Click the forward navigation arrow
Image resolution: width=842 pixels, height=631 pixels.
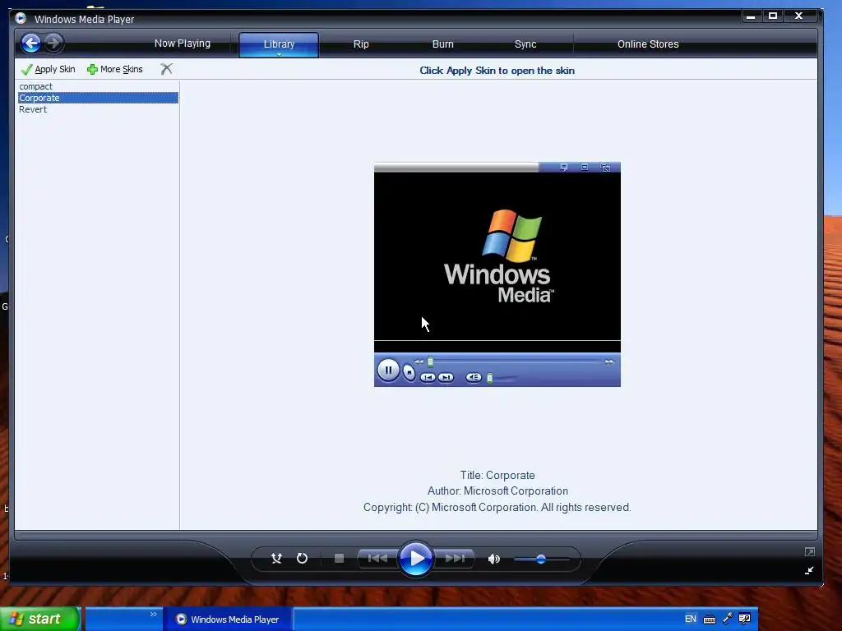pyautogui.click(x=53, y=43)
